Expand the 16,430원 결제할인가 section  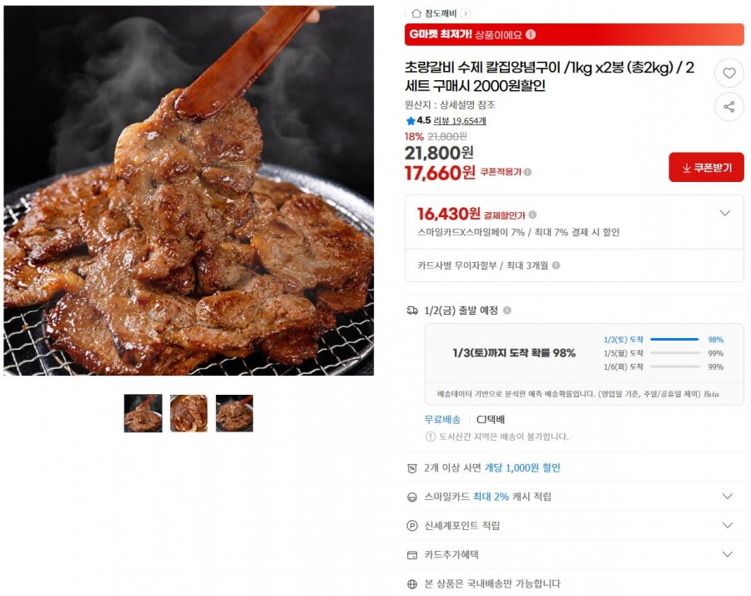click(x=725, y=213)
